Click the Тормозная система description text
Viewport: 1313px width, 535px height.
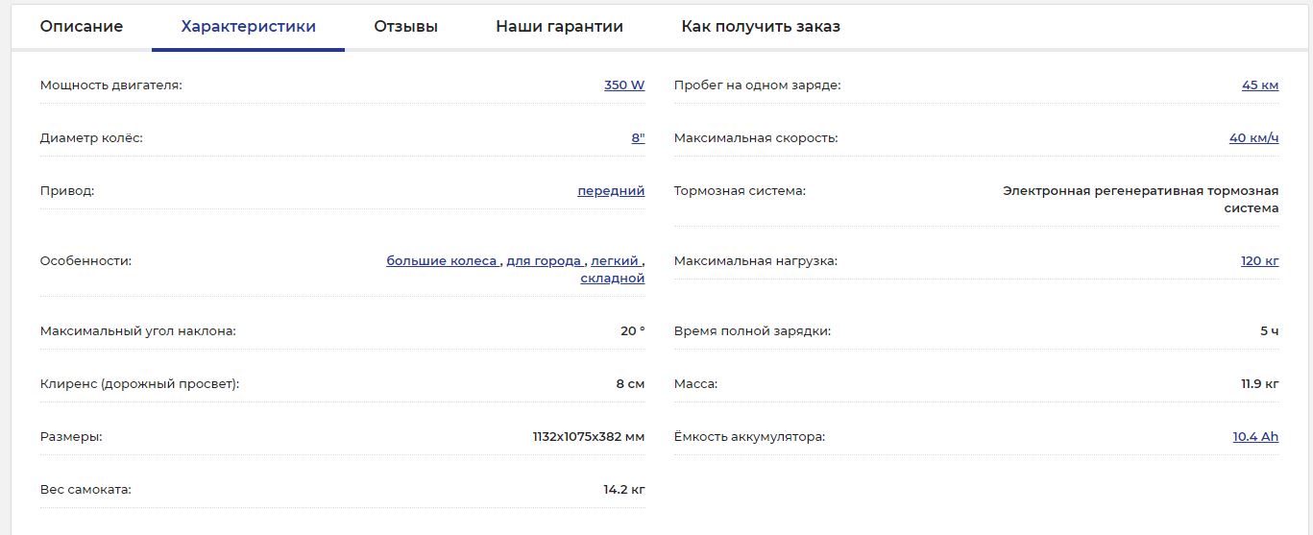(x=1141, y=199)
